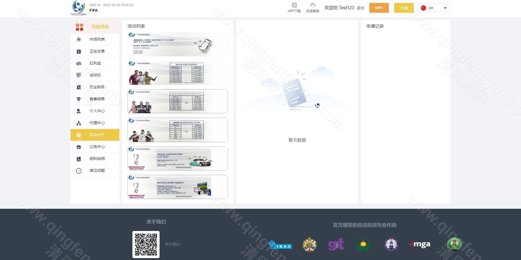Image resolution: width=521 pixels, height=260 pixels.
Task: Click the 红利宝 icon in sidebar
Action: [x=78, y=63]
